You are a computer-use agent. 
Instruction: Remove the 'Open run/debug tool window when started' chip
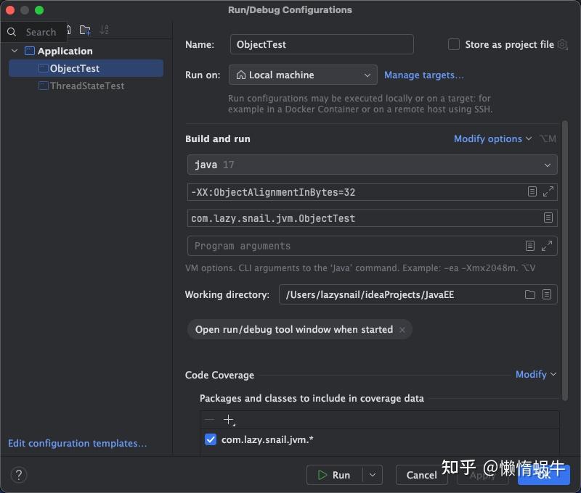[x=402, y=330]
